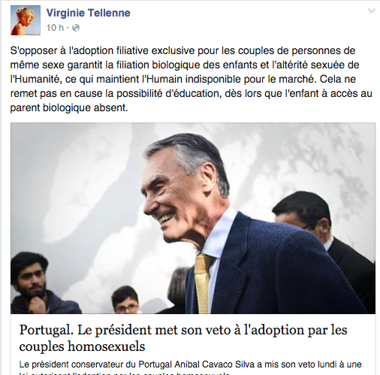Viewport: 380px width, 375px height.
Task: Open Virginie Tellenne's profile picture
Action: (x=26, y=20)
